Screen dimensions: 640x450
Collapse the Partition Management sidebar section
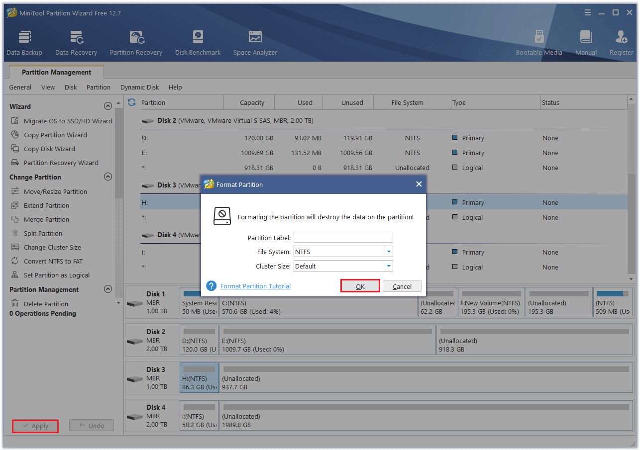107,289
